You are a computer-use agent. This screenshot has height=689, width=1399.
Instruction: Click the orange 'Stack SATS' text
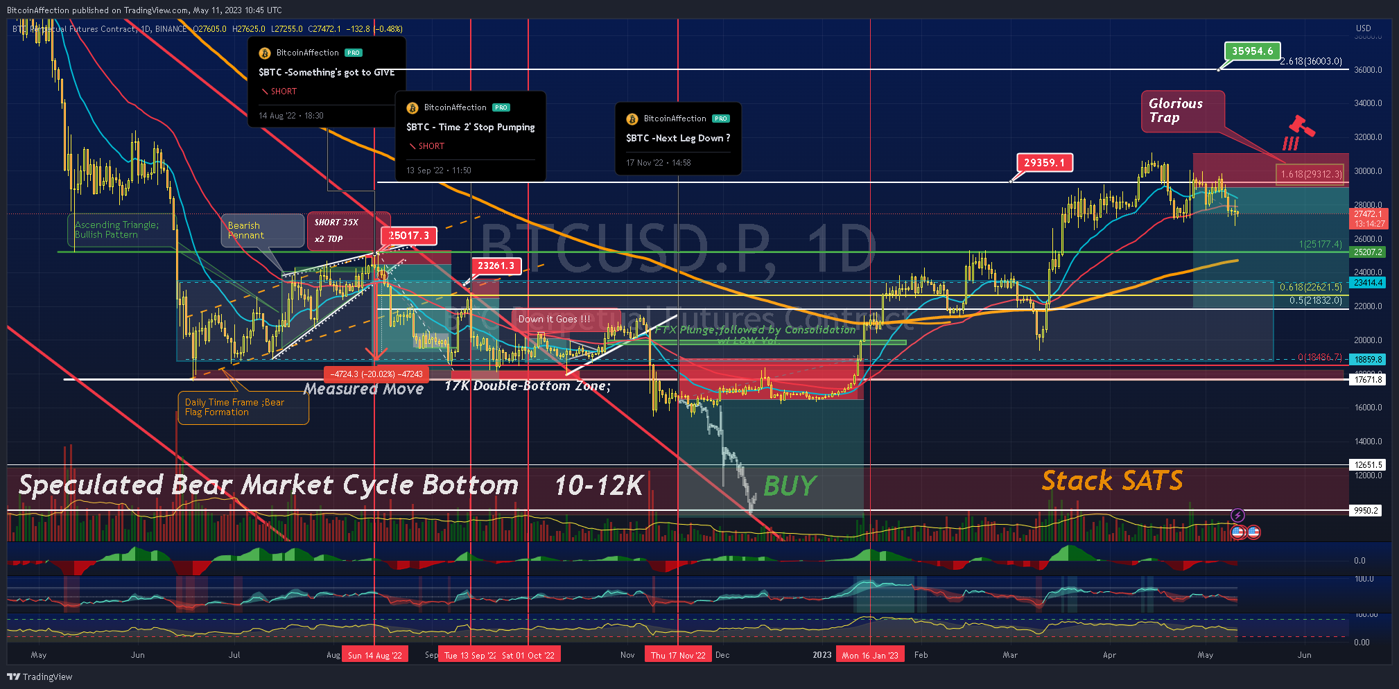click(x=1112, y=480)
